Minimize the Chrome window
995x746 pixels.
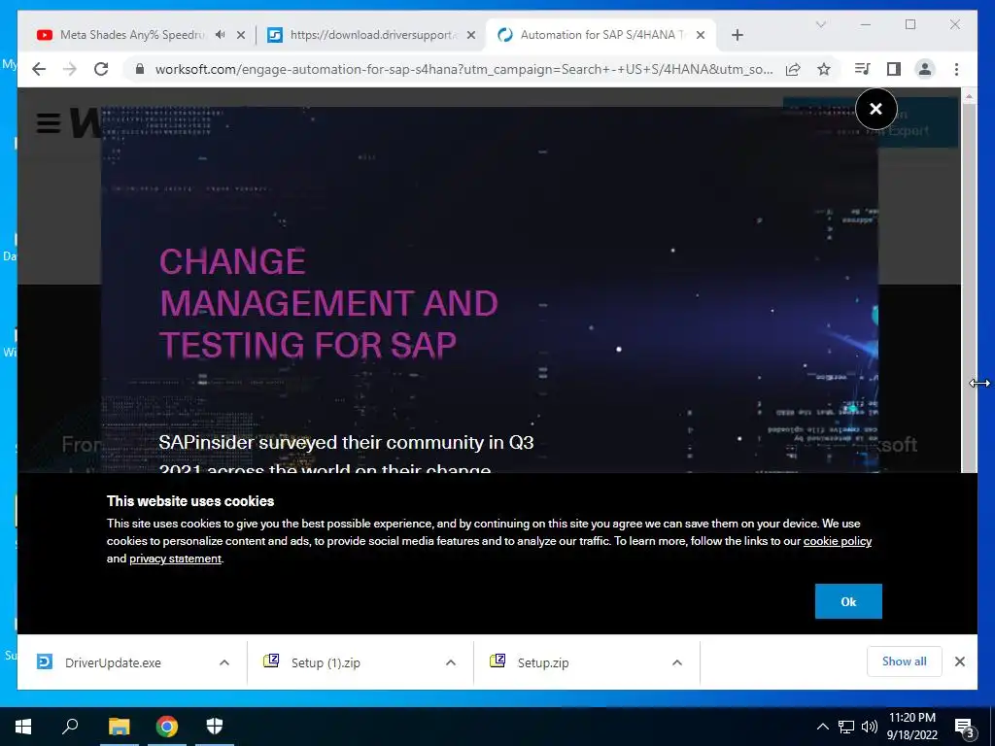pos(865,24)
